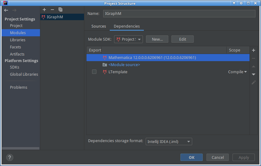Copy the selected module icon
The width and height of the screenshot is (261, 166).
point(60,10)
